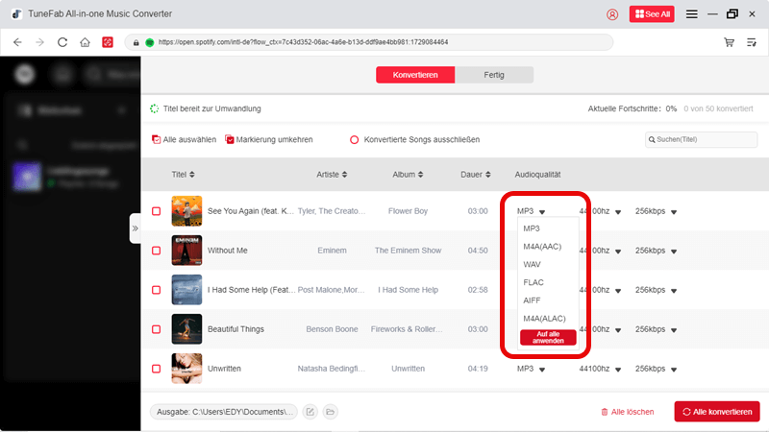Click Alle löschen link
The height and width of the screenshot is (432, 769).
628,412
